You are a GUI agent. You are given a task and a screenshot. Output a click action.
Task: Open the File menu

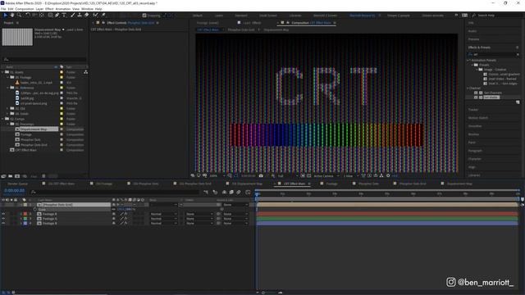click(3, 9)
